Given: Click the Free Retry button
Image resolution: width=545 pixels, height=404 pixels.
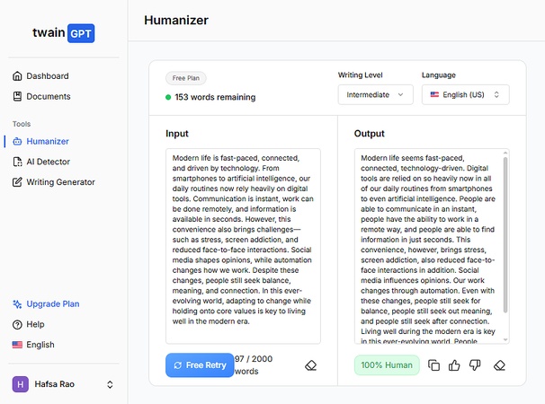Looking at the screenshot, I should [200, 365].
